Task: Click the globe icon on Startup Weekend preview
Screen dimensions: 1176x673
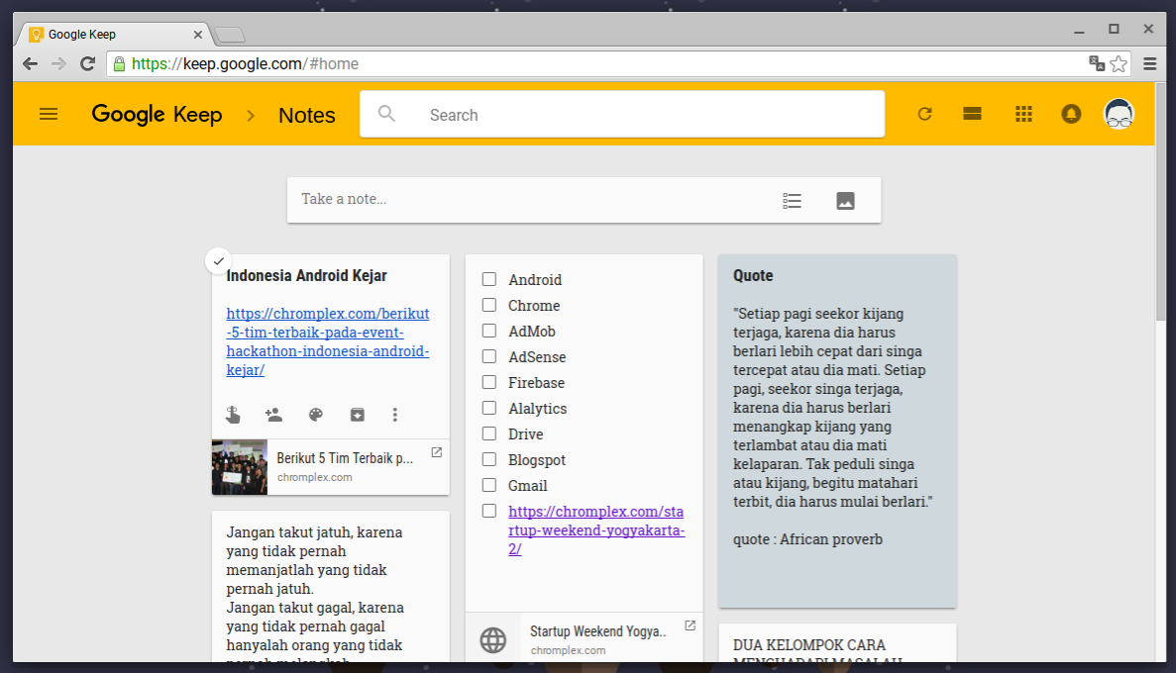Action: pyautogui.click(x=492, y=640)
